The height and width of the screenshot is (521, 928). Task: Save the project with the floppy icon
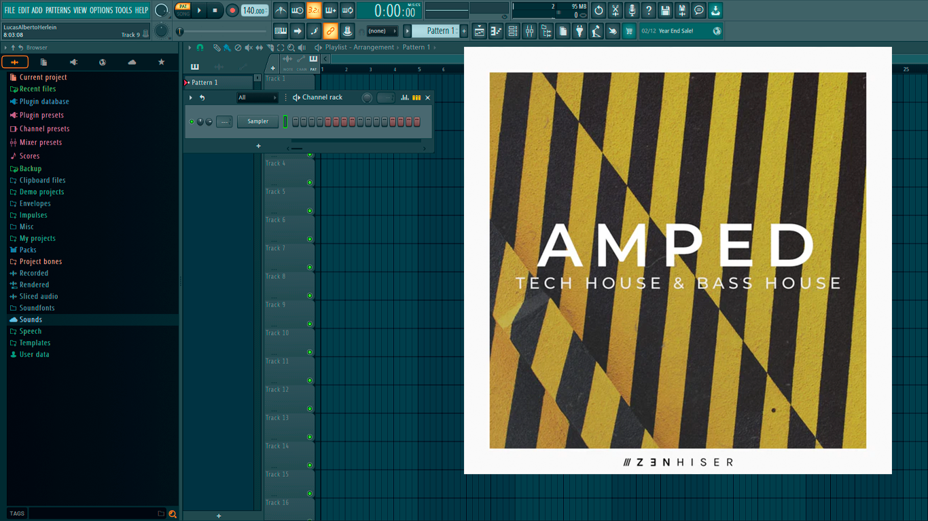665,10
